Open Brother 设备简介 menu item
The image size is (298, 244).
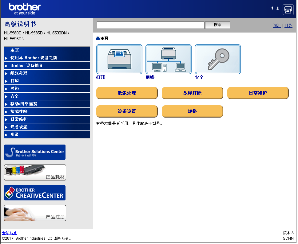[x=47, y=65]
